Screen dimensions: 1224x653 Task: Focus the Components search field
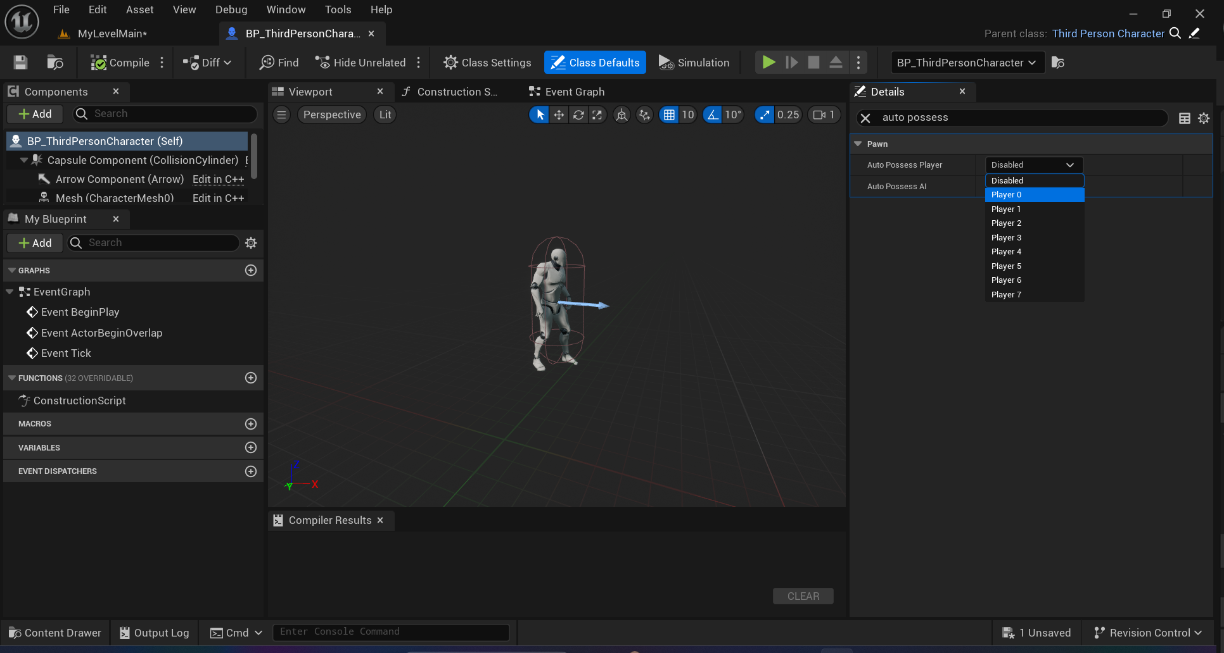(x=165, y=114)
